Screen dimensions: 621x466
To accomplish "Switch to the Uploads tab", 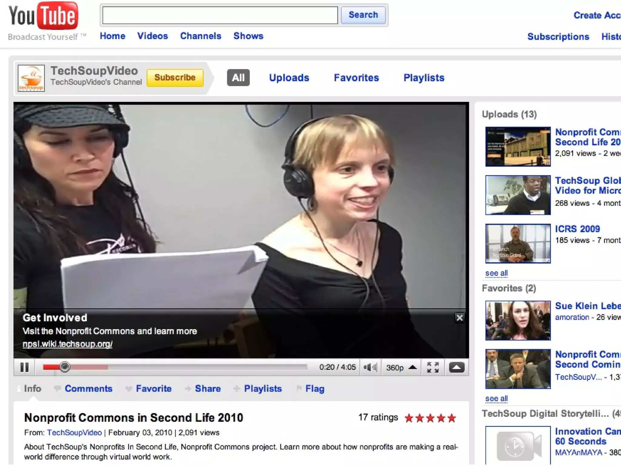I will [x=289, y=78].
